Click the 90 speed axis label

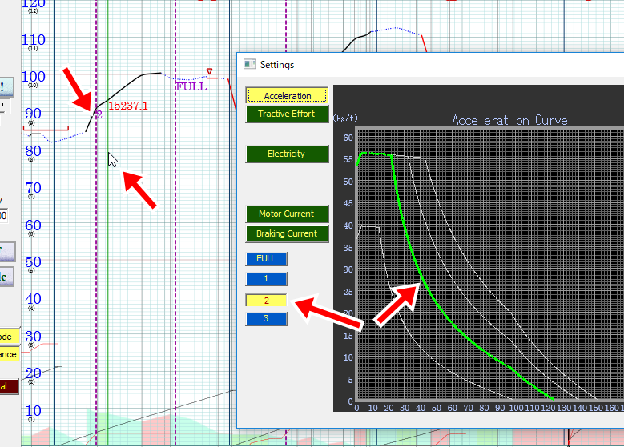pyautogui.click(x=33, y=114)
